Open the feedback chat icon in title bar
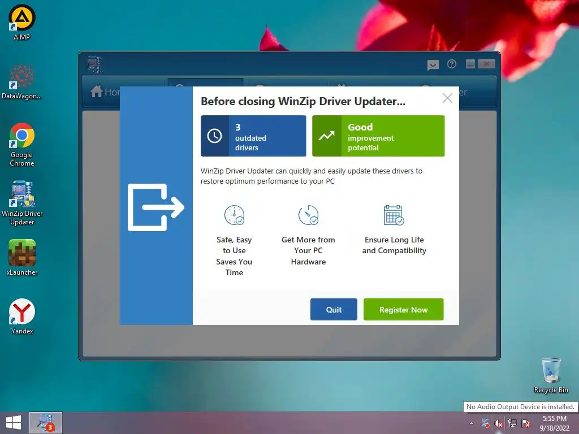 click(x=433, y=65)
